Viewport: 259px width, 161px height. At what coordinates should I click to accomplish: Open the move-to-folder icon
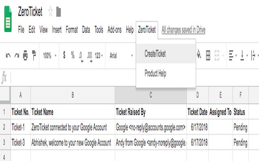tap(58, 12)
